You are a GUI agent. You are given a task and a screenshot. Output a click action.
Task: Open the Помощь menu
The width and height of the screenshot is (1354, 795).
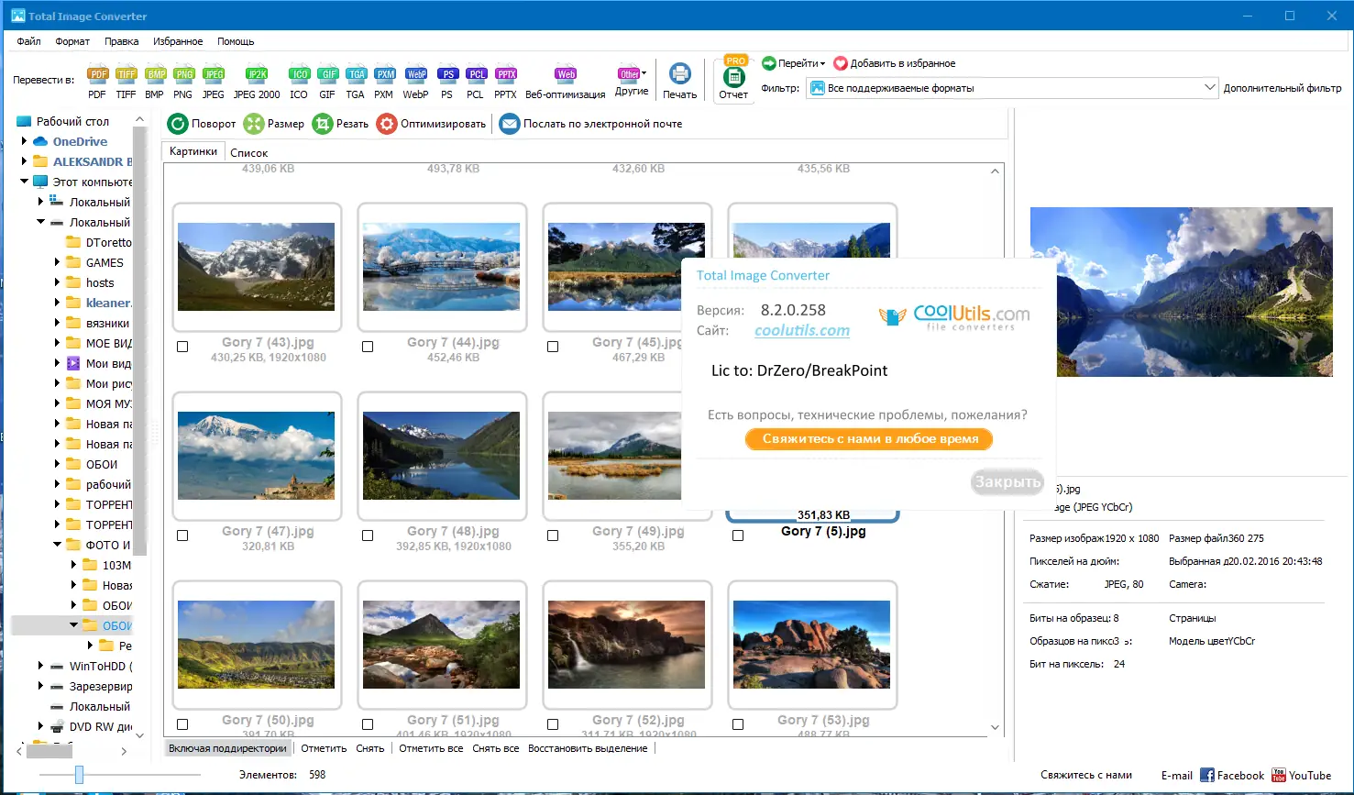(x=236, y=41)
